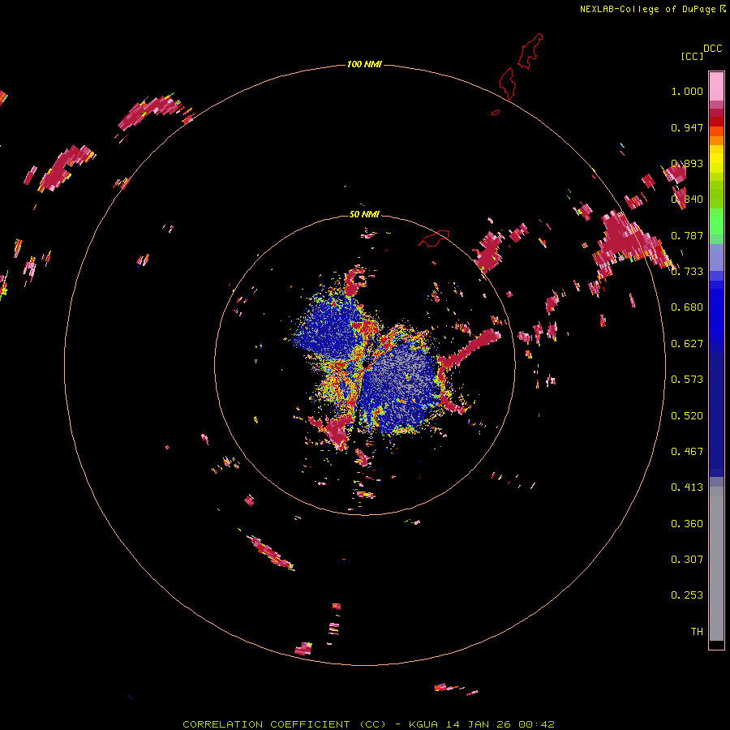730x730 pixels.
Task: Click the Correlation Coefficient KGUA caption text
Action: [368, 724]
